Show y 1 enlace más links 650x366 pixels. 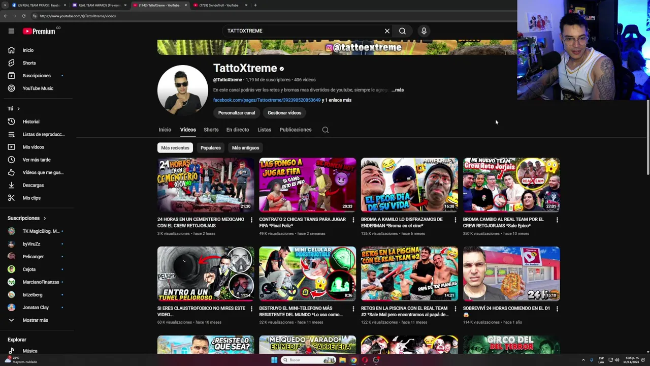tap(337, 100)
